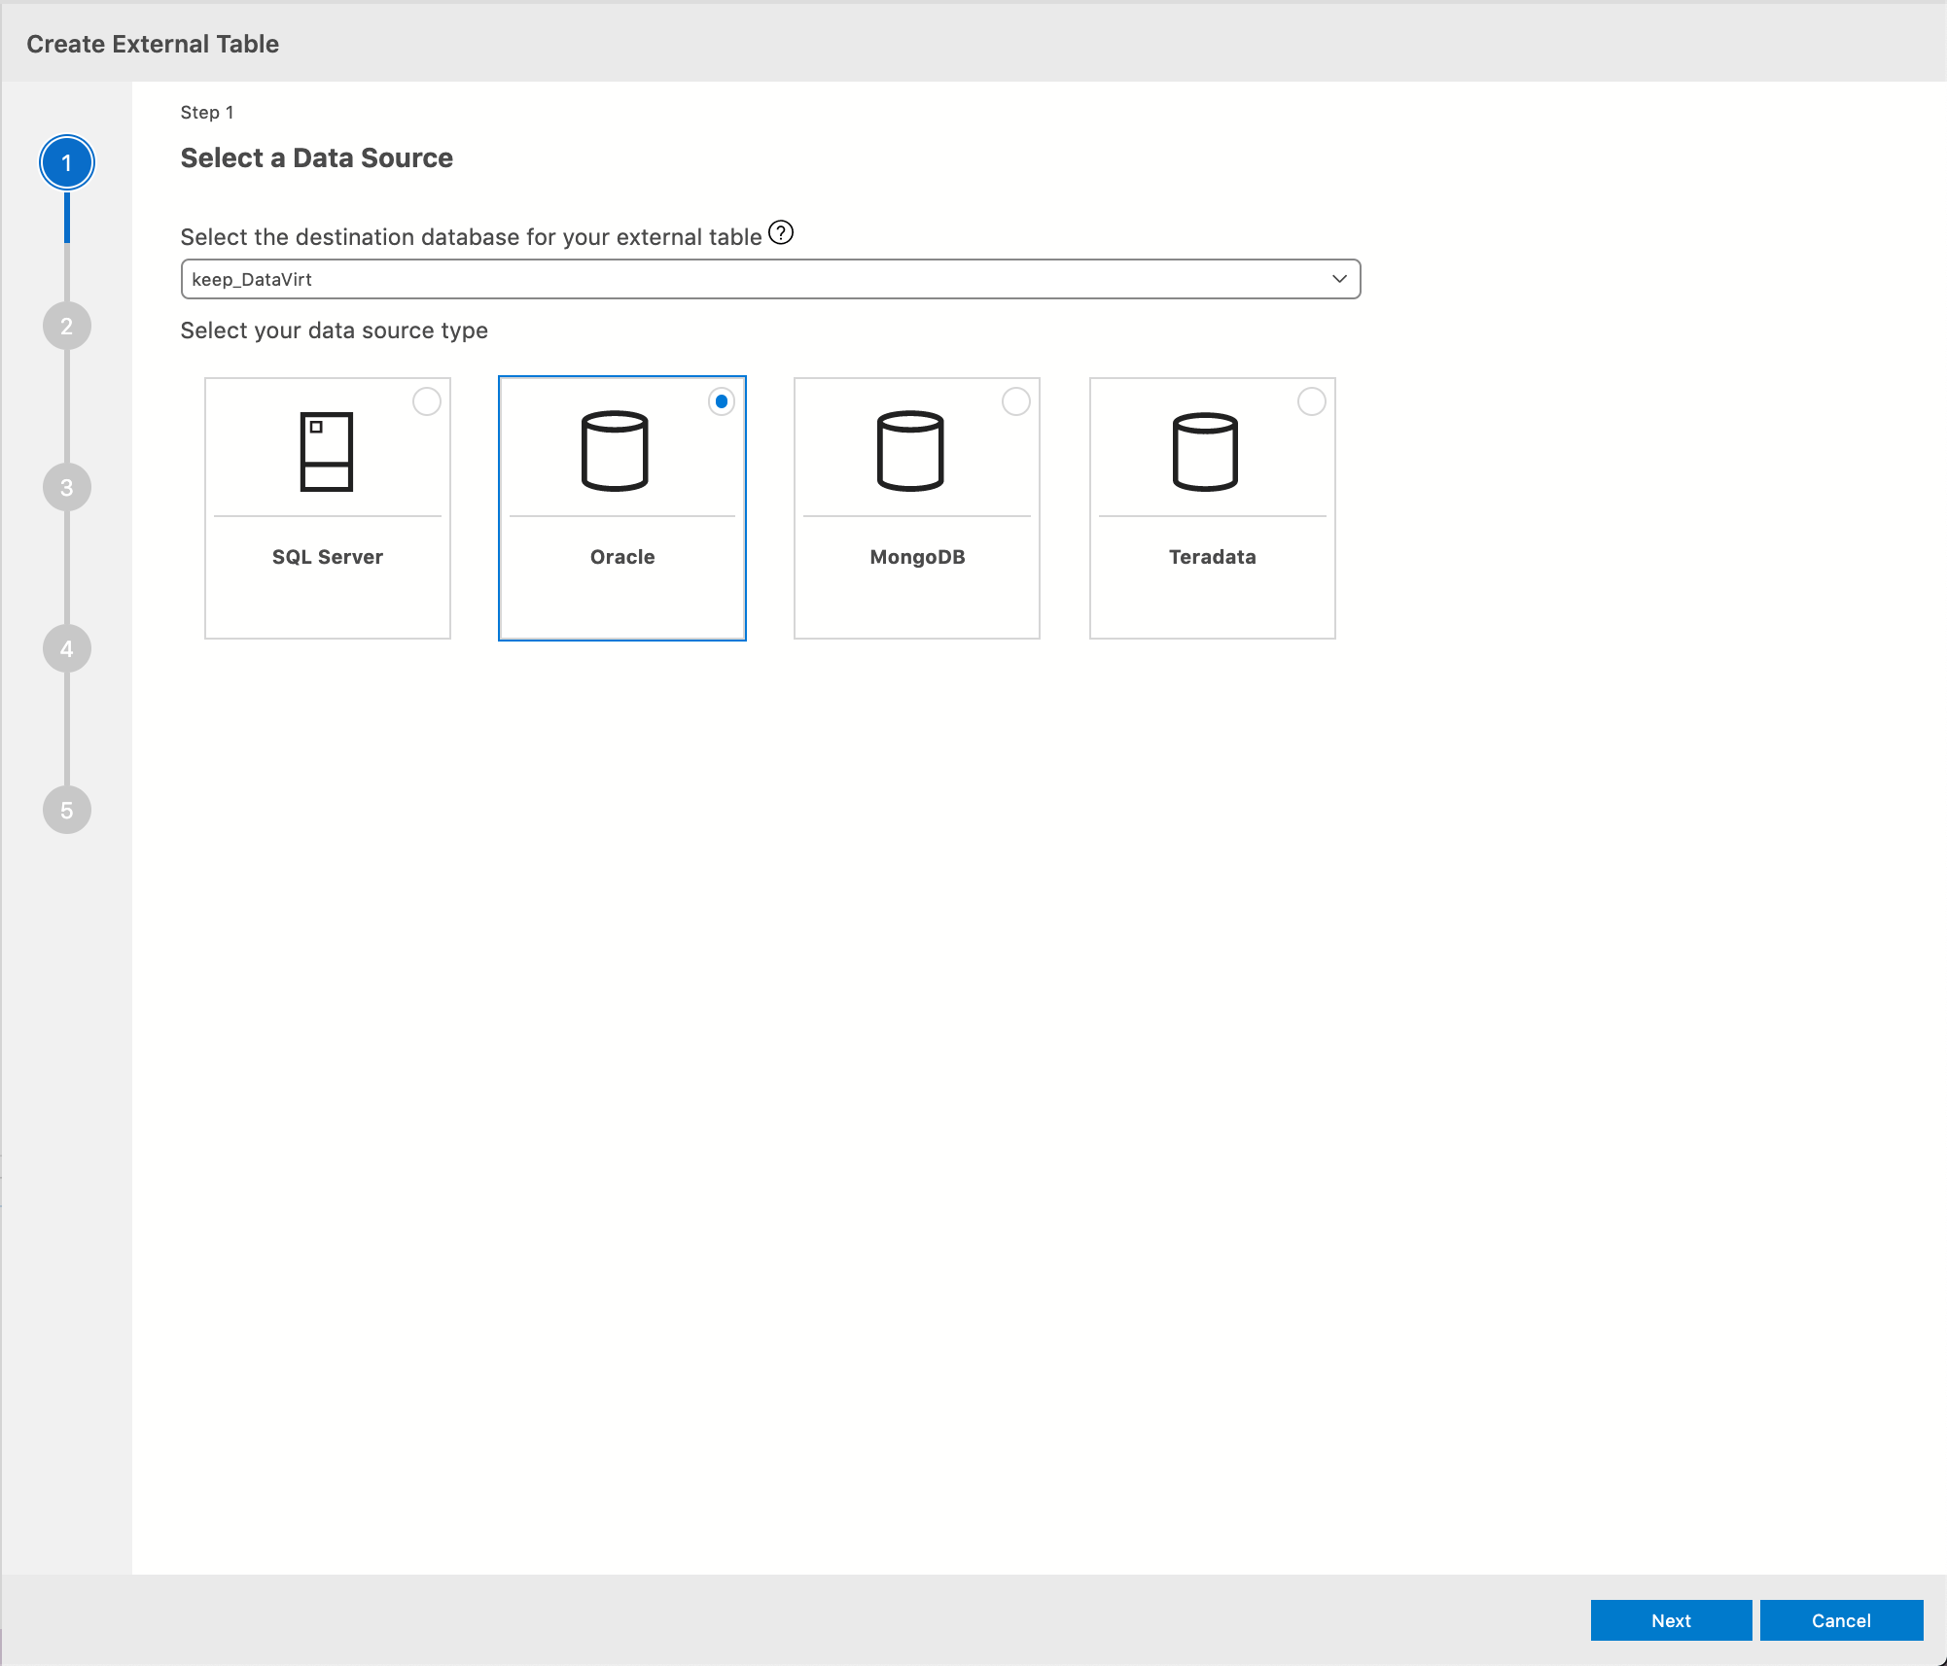The width and height of the screenshot is (1947, 1666).
Task: Select the Teradata radio button
Action: click(x=1311, y=401)
